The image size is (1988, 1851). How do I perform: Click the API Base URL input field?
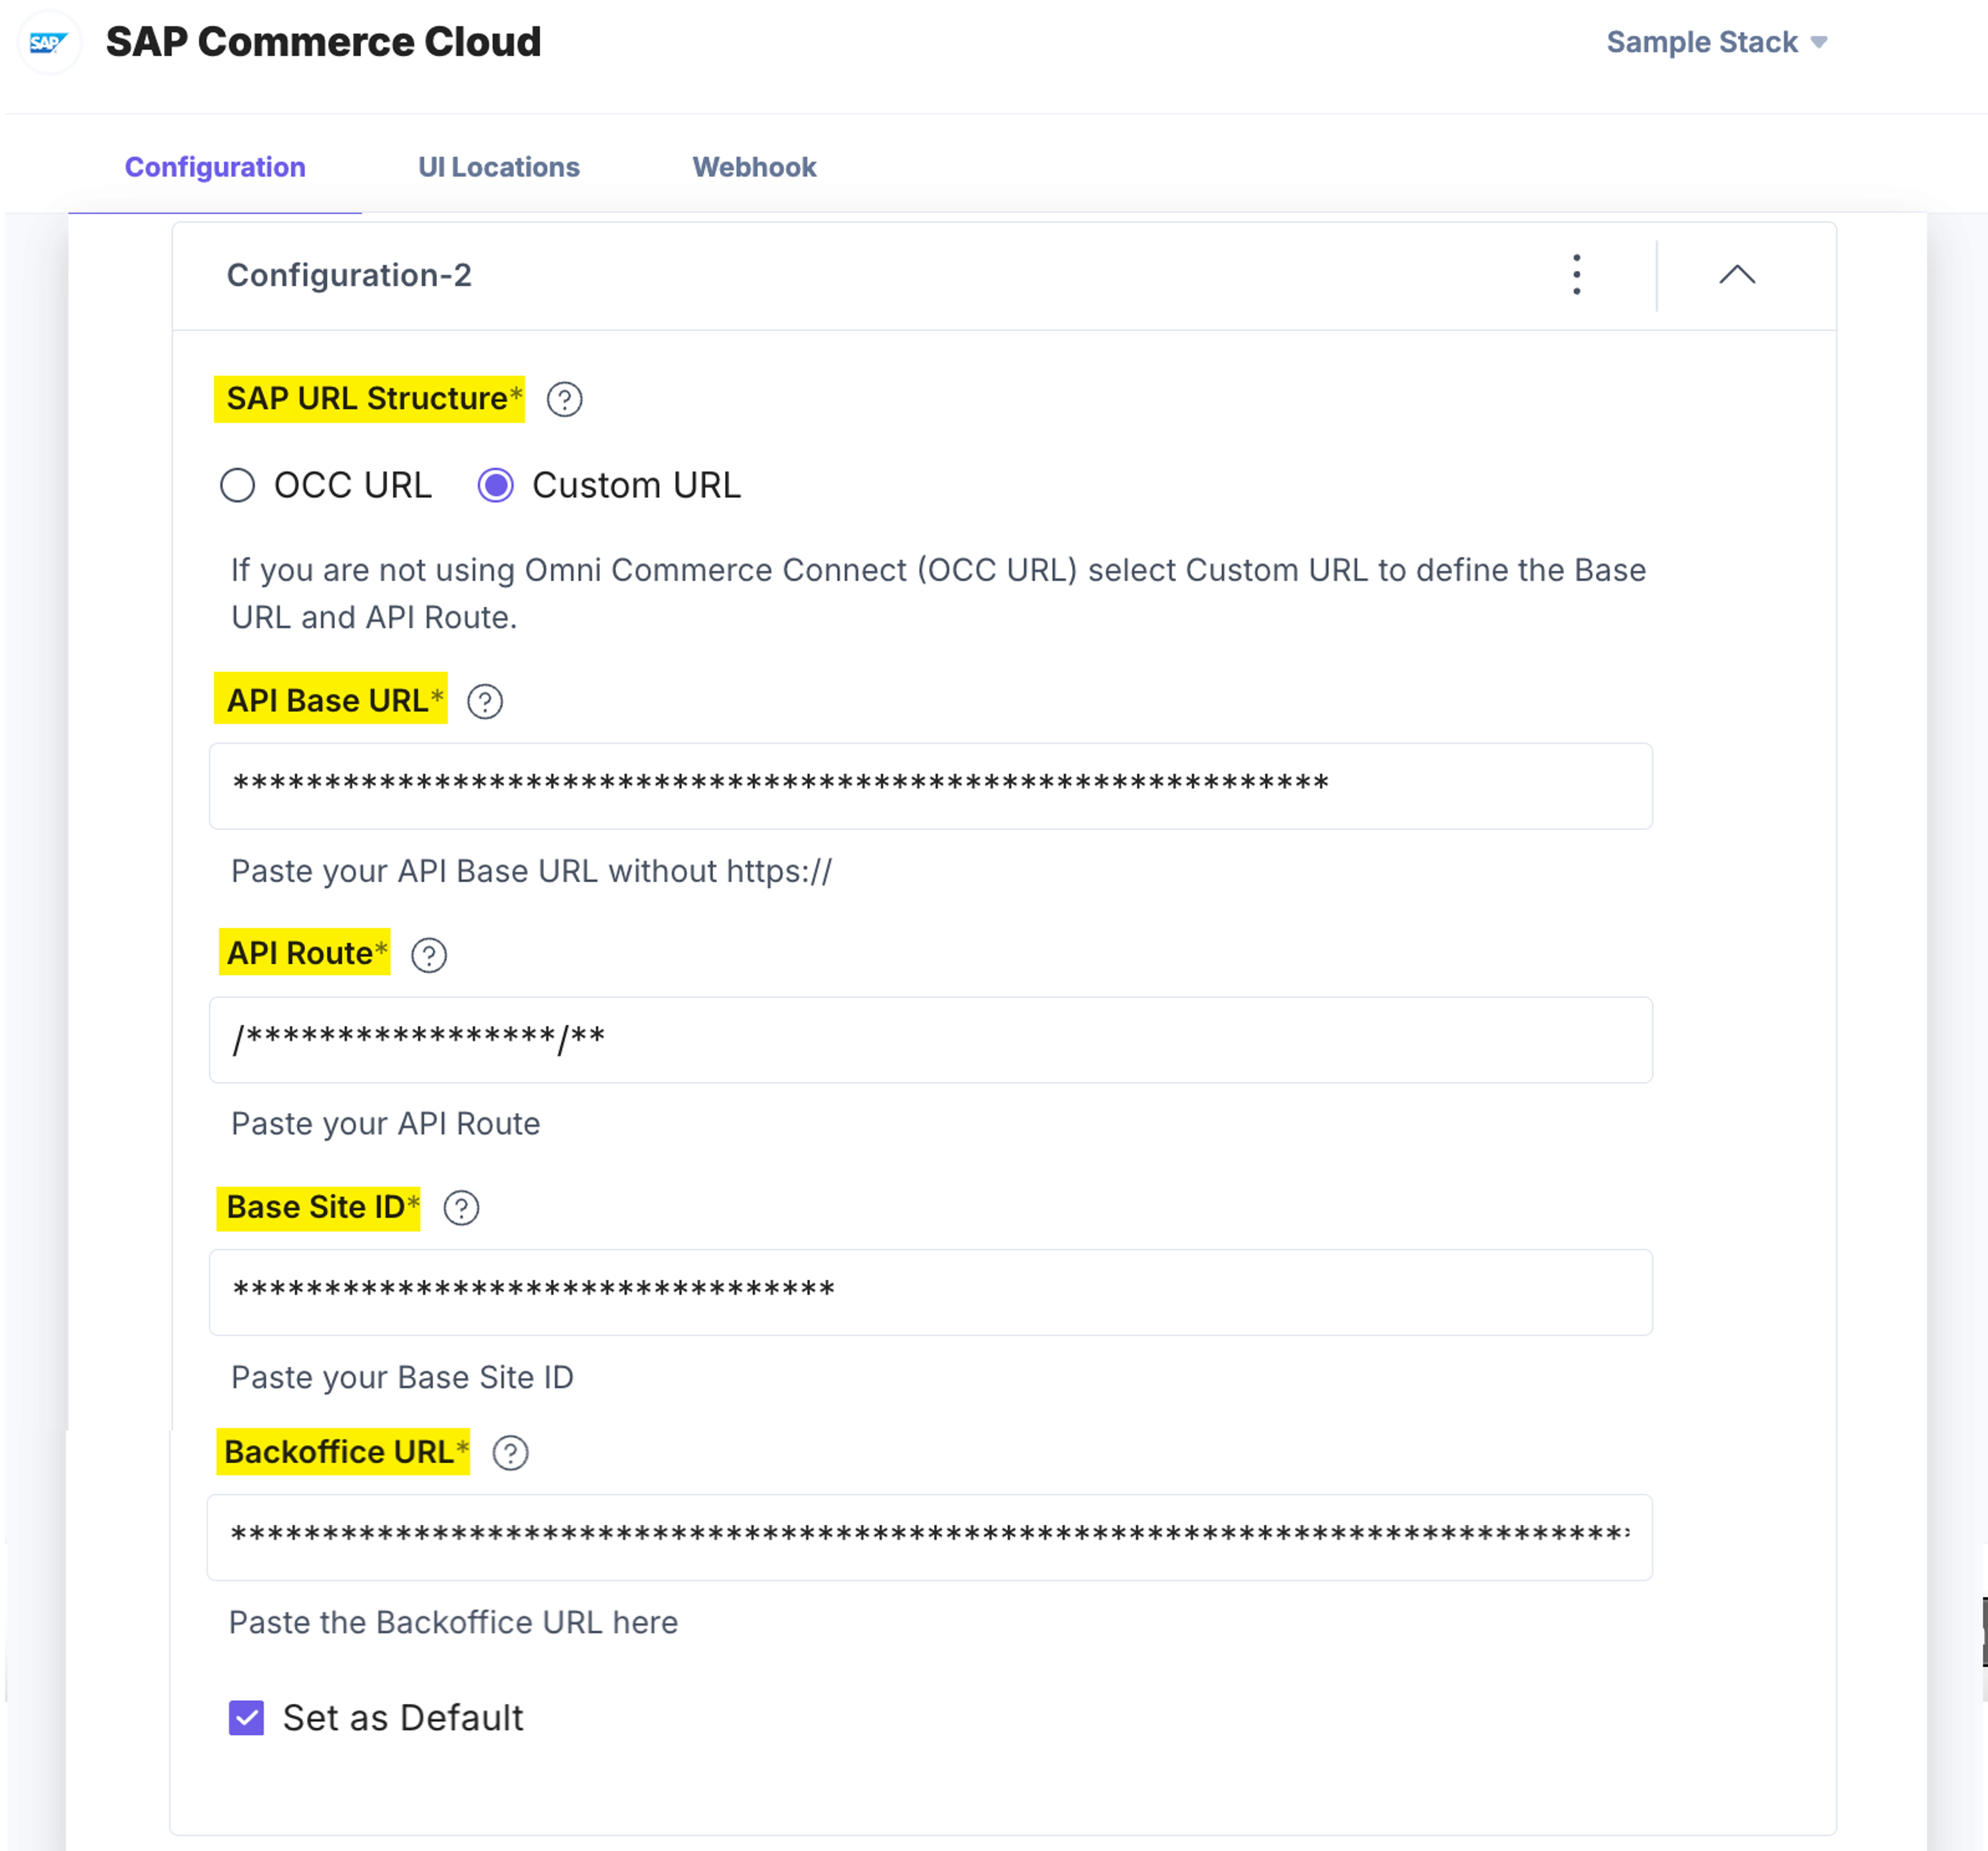coord(930,785)
